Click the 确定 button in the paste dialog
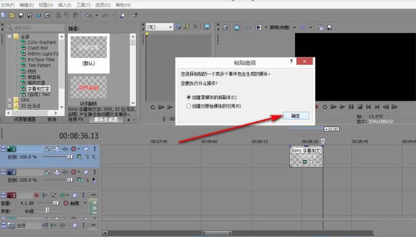The image size is (416, 237). 295,115
